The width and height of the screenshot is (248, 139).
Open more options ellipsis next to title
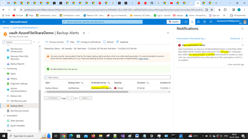(x=89, y=33)
